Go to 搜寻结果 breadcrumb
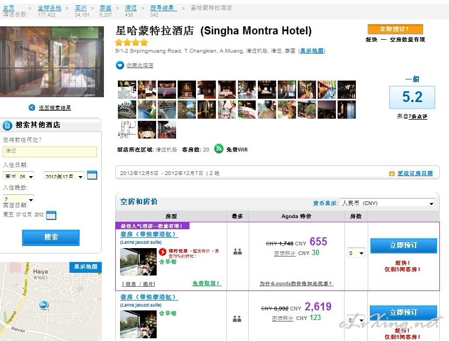The width and height of the screenshot is (449, 341). pyautogui.click(x=164, y=8)
